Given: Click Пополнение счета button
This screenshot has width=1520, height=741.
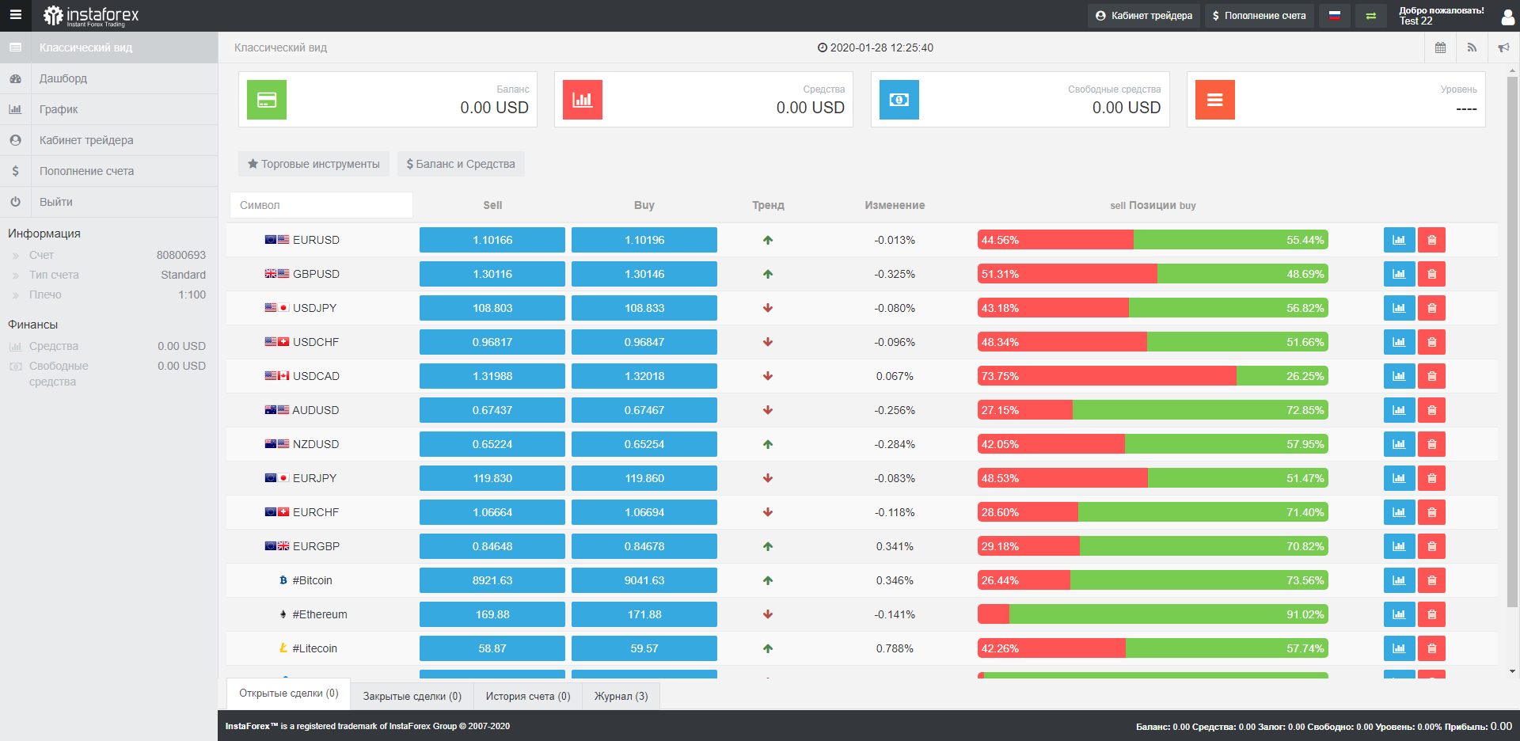Looking at the screenshot, I should point(1259,15).
